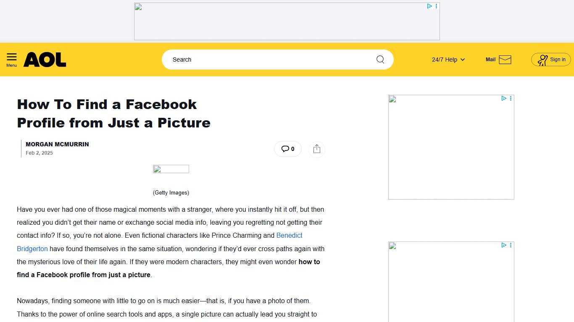Click the Sign in button
Image resolution: width=574 pixels, height=322 pixels.
[x=551, y=60]
